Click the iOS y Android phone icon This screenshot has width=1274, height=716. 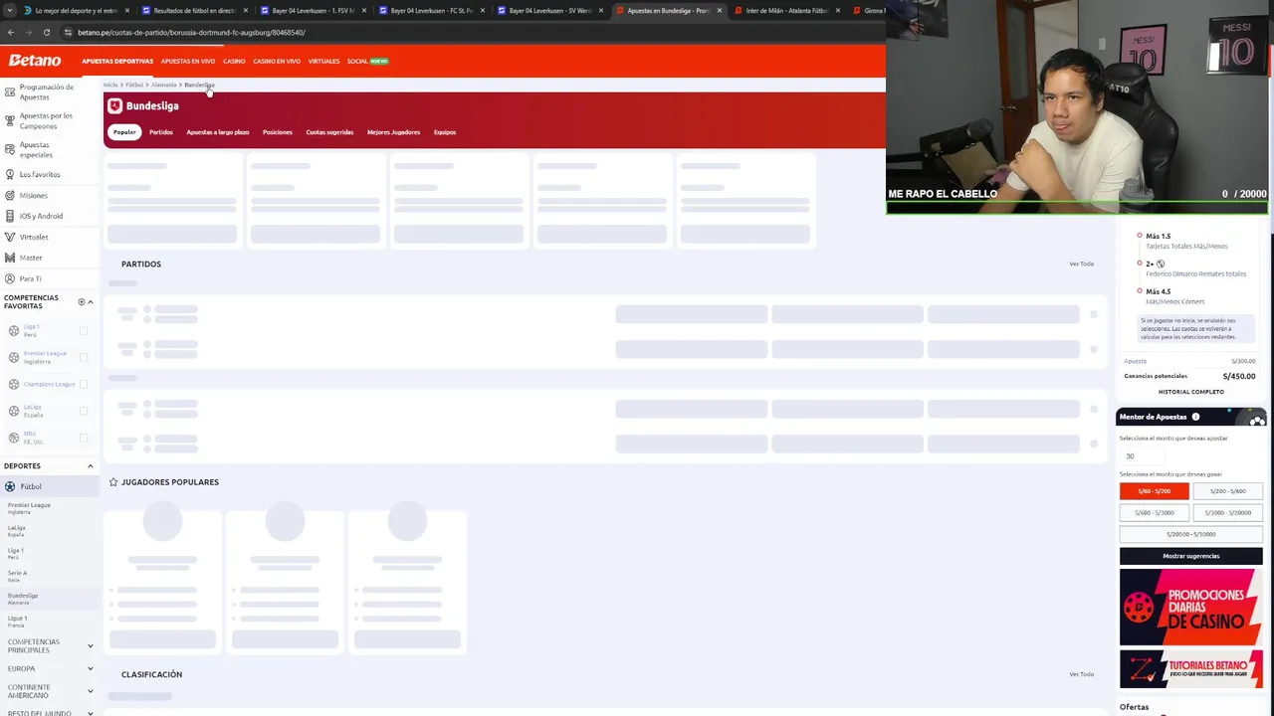(x=9, y=216)
